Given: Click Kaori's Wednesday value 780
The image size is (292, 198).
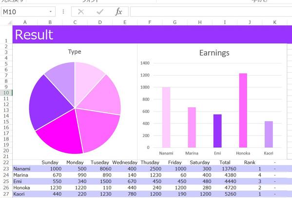Looking at the screenshot, I should point(125,194).
